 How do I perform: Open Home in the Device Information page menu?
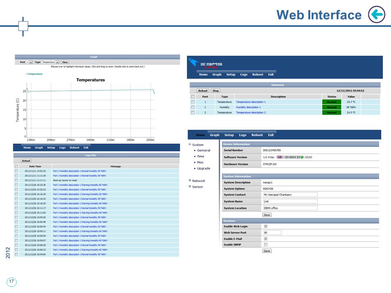coord(200,135)
